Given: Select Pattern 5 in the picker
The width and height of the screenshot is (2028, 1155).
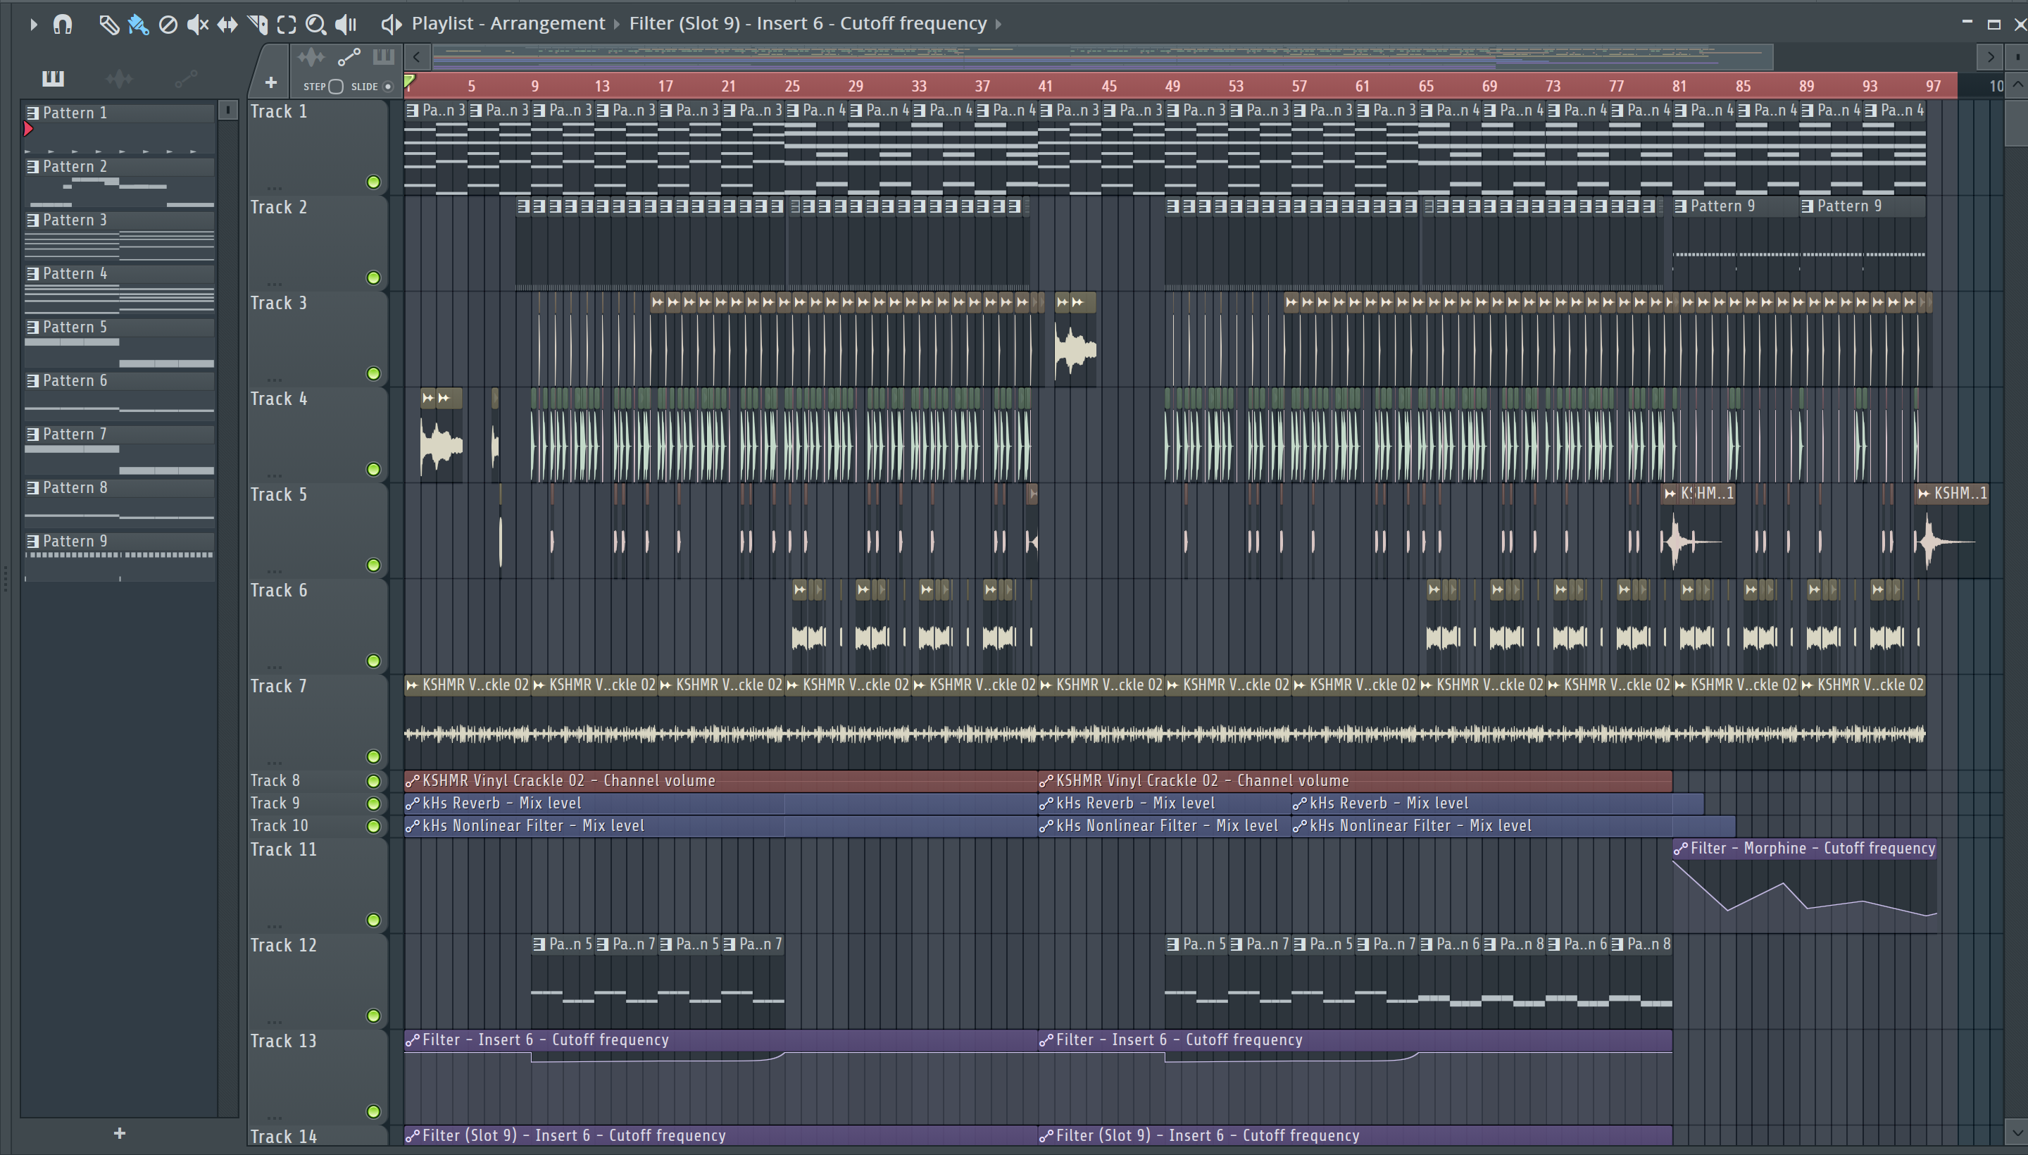Looking at the screenshot, I should click(119, 327).
